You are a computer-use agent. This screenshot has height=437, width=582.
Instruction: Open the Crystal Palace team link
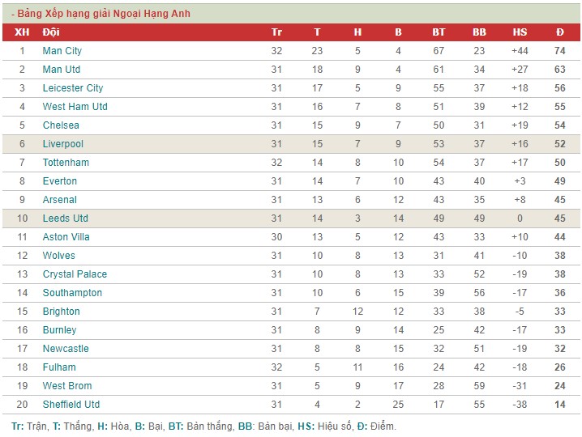(75, 274)
